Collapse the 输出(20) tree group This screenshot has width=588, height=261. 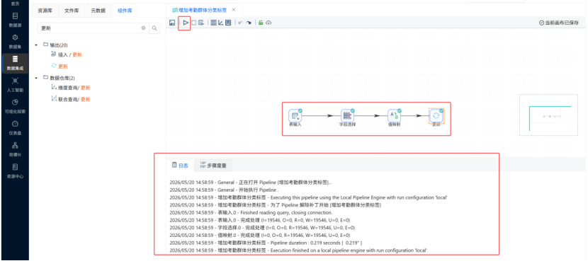tap(36, 45)
